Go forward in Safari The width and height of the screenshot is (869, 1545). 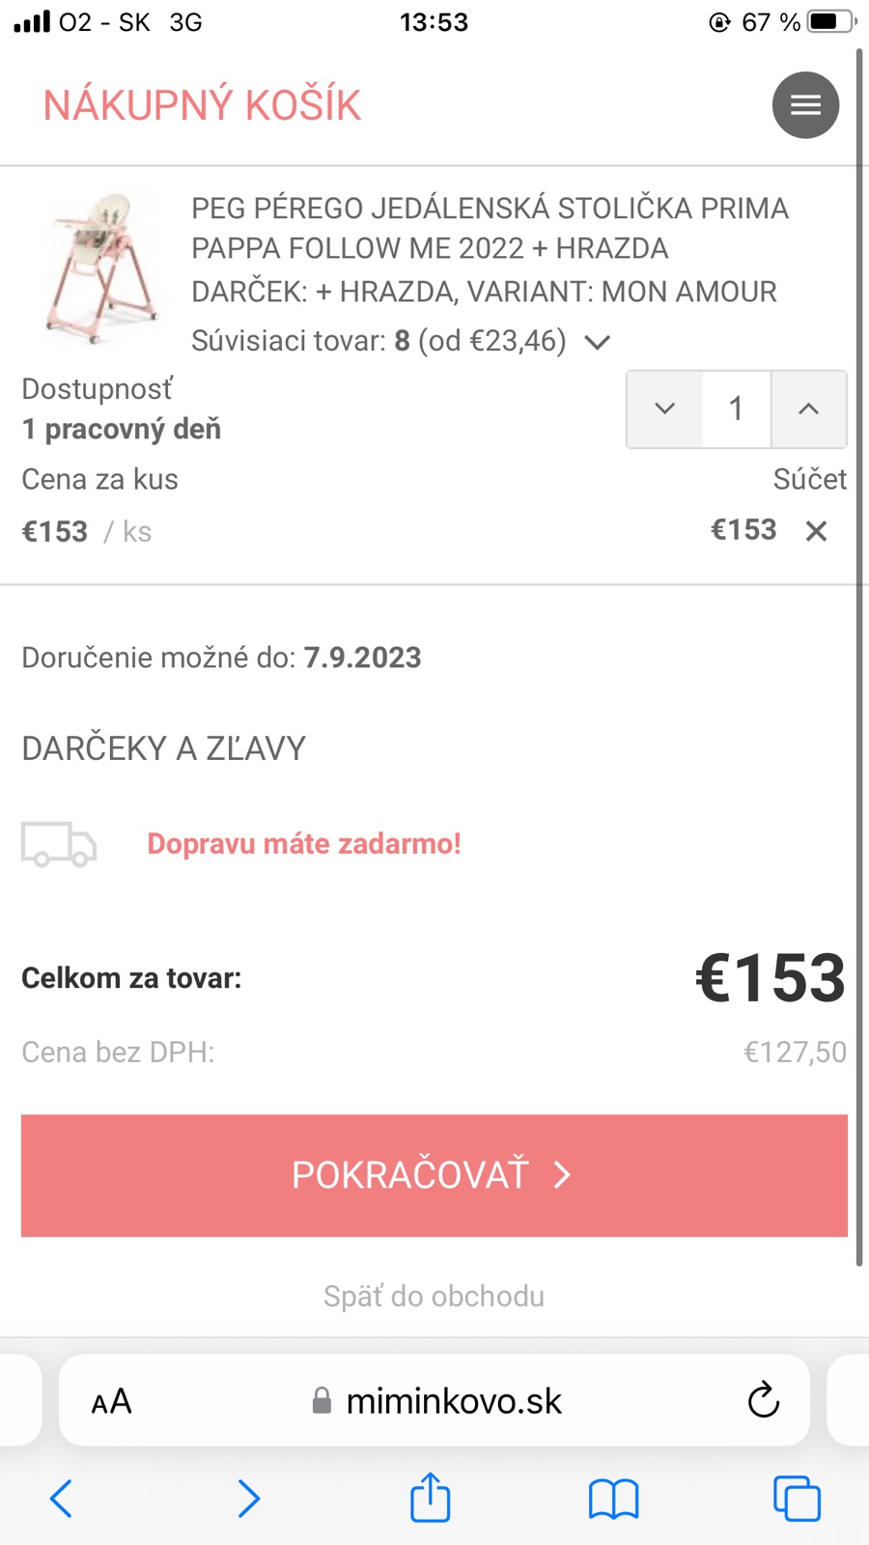pos(248,1499)
